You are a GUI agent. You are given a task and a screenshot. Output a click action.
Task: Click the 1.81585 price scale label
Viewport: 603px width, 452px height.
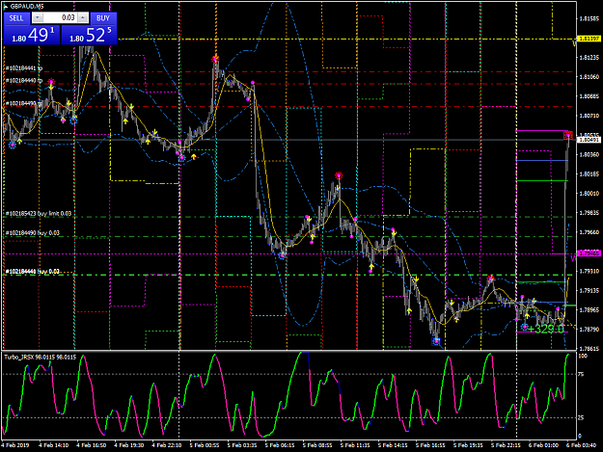[589, 18]
